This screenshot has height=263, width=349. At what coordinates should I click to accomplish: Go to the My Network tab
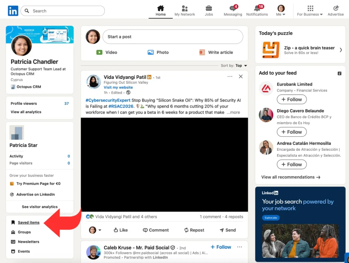[x=185, y=11]
